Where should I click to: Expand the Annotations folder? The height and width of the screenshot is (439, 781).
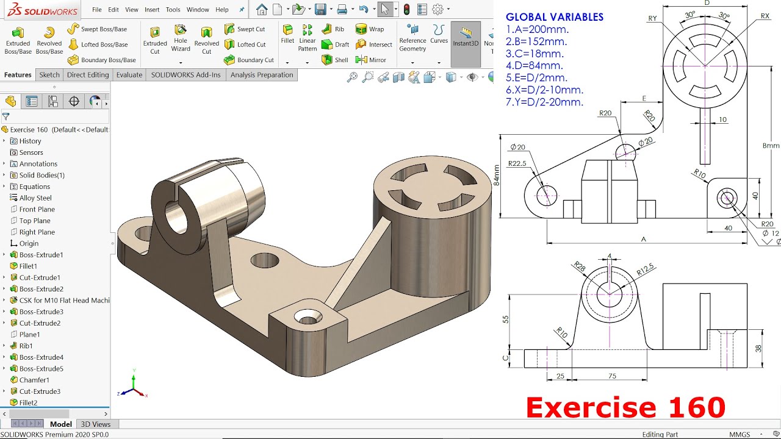[x=4, y=163]
